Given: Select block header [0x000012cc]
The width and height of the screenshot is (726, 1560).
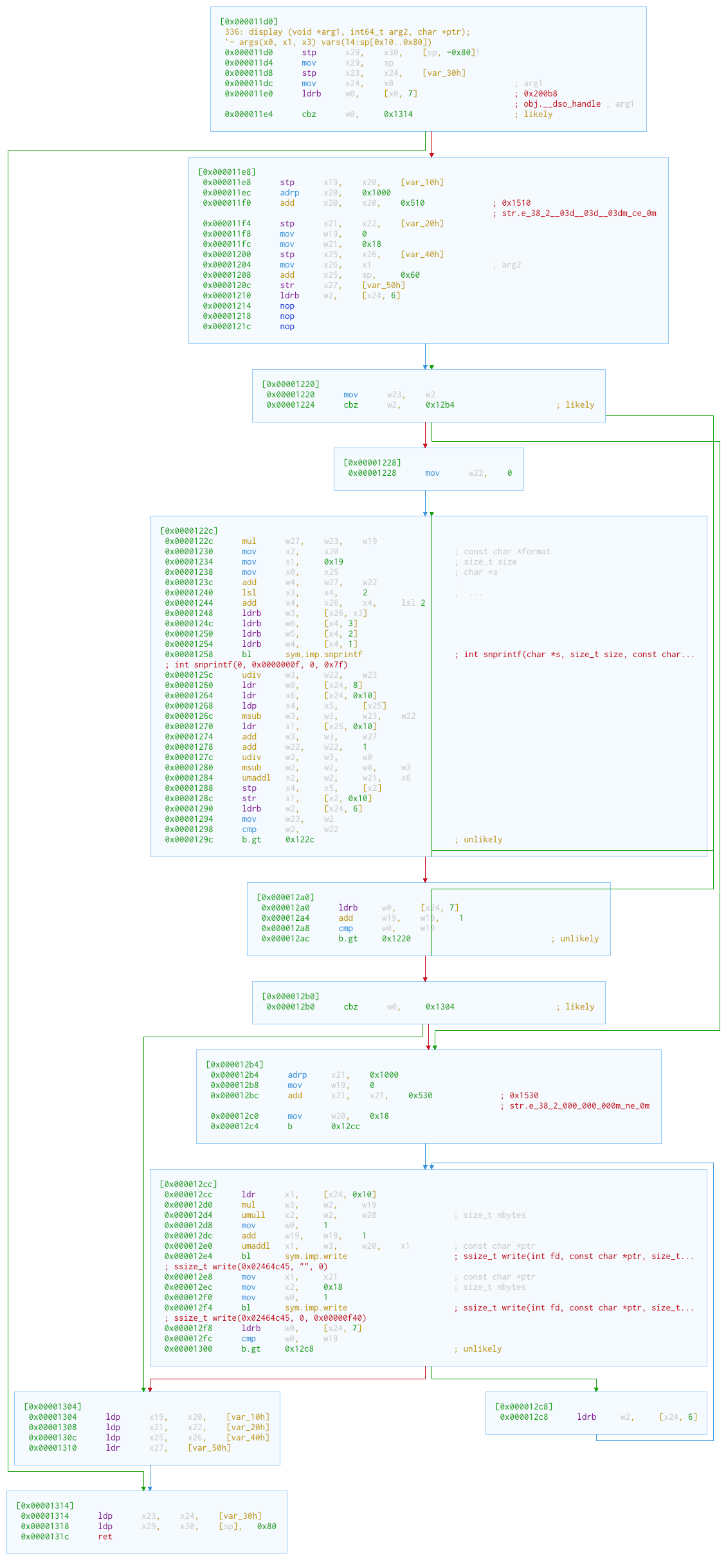Looking at the screenshot, I should [x=188, y=1184].
